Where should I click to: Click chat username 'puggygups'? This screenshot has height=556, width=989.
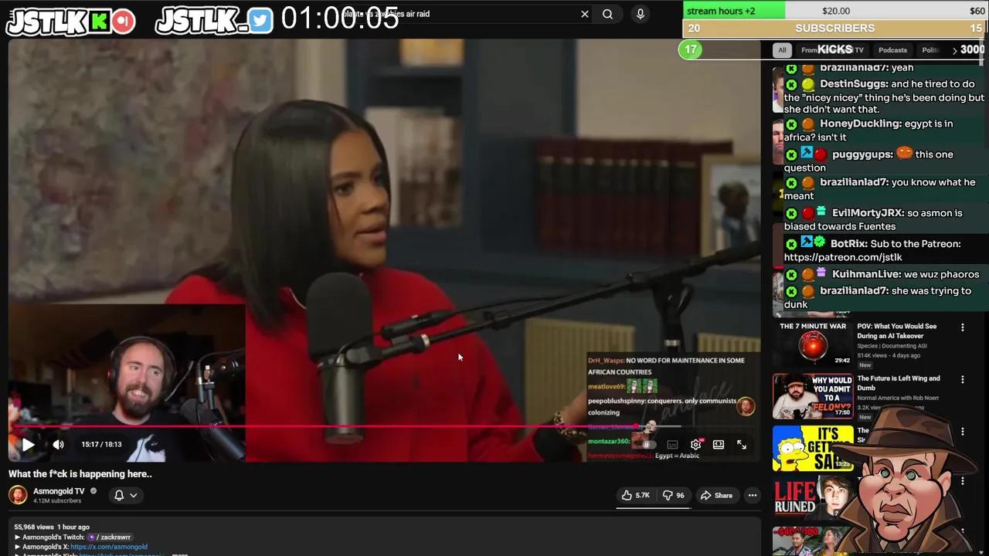pos(862,154)
